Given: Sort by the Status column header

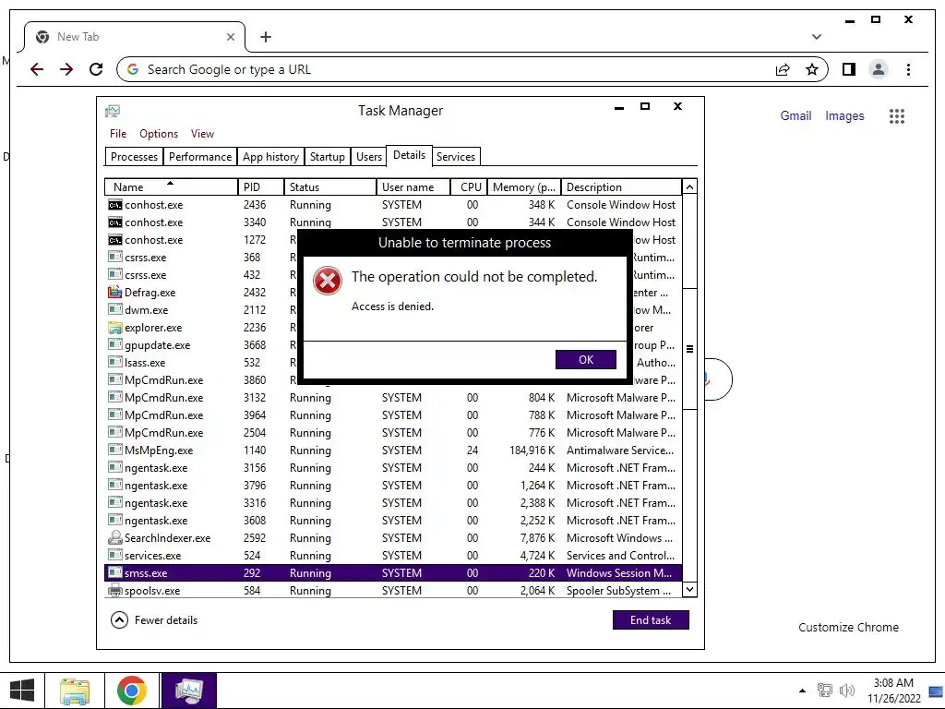Looking at the screenshot, I should pyautogui.click(x=330, y=186).
